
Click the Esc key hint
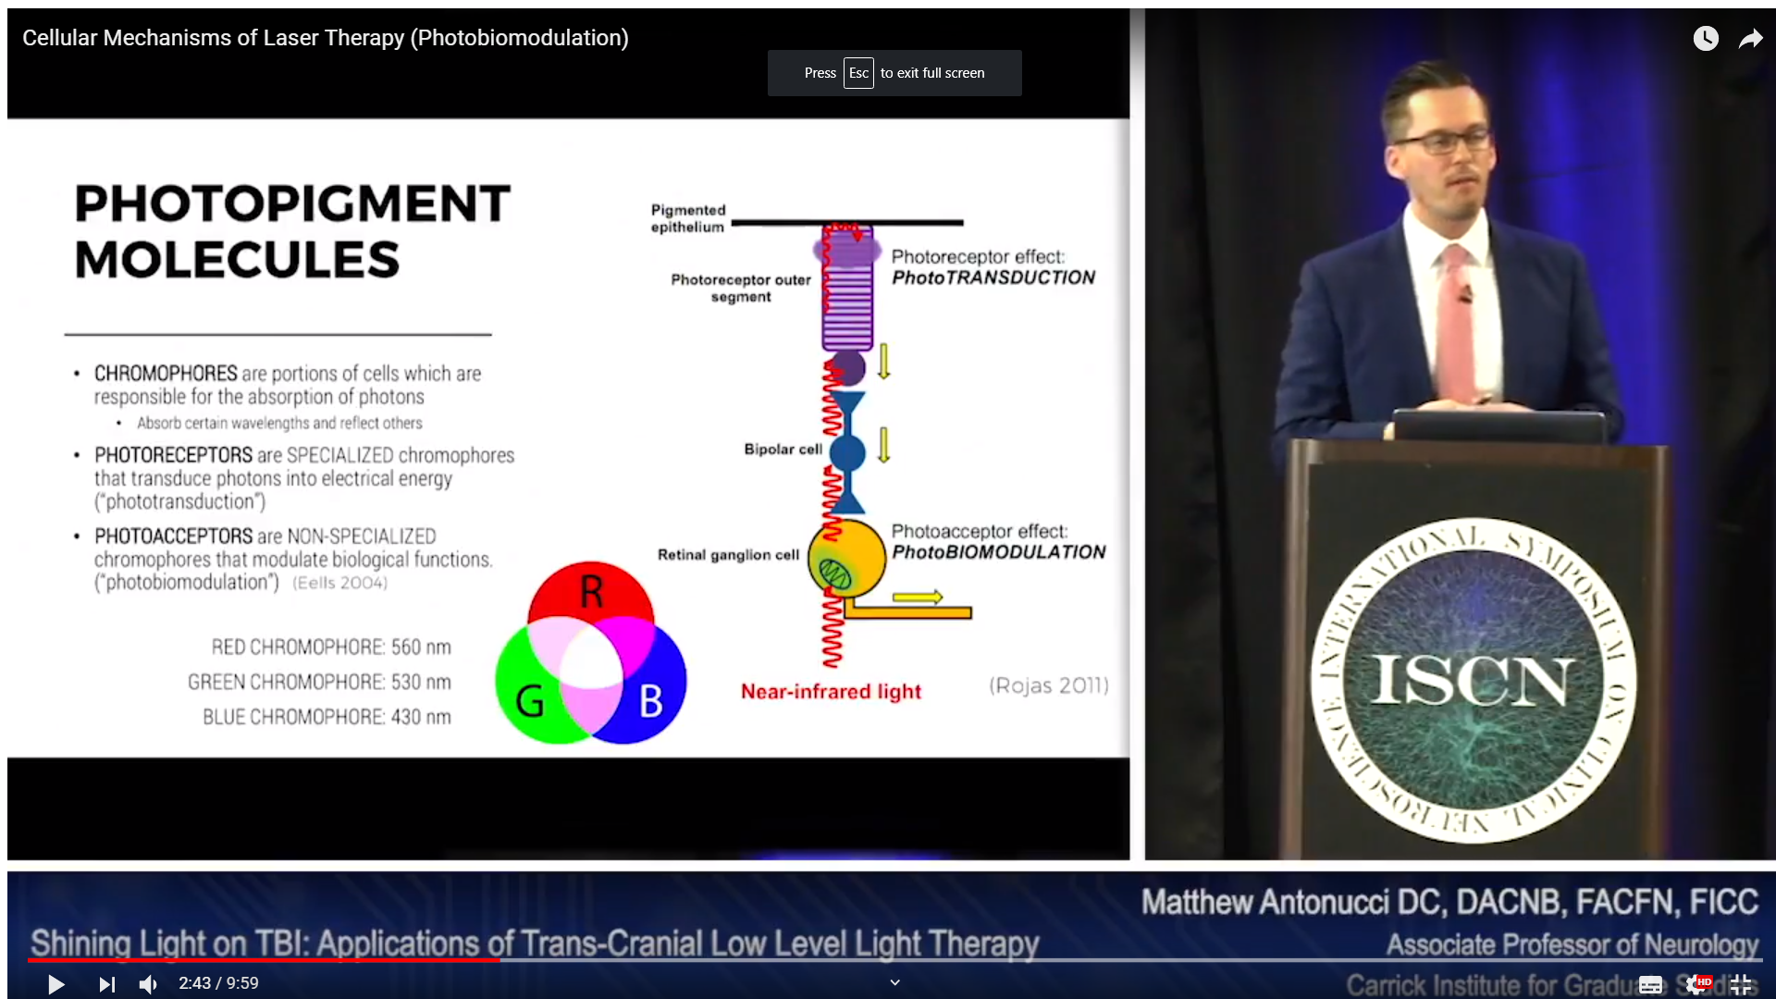pyautogui.click(x=858, y=73)
